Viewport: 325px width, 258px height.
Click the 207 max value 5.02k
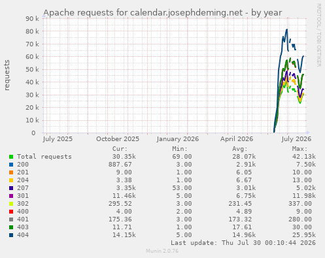coord(306,188)
